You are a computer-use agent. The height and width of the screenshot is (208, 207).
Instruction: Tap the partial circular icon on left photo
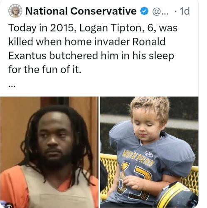[x=9, y=206]
